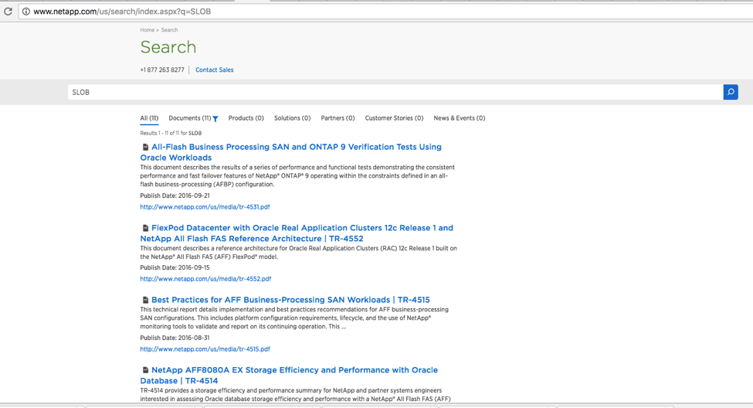Click the browser reload icon
Image resolution: width=753 pixels, height=408 pixels.
[8, 12]
